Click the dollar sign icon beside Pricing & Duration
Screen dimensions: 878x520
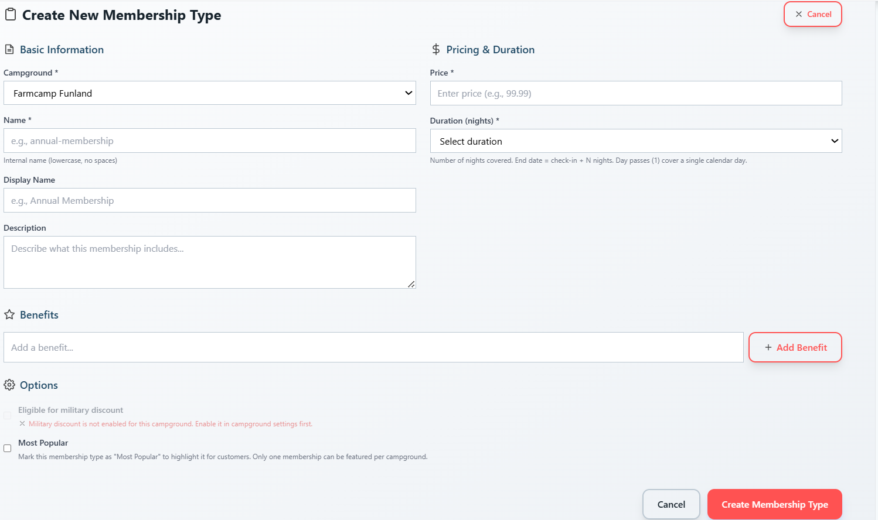click(435, 50)
